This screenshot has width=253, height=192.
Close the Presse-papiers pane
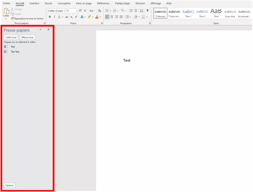[x=48, y=30]
